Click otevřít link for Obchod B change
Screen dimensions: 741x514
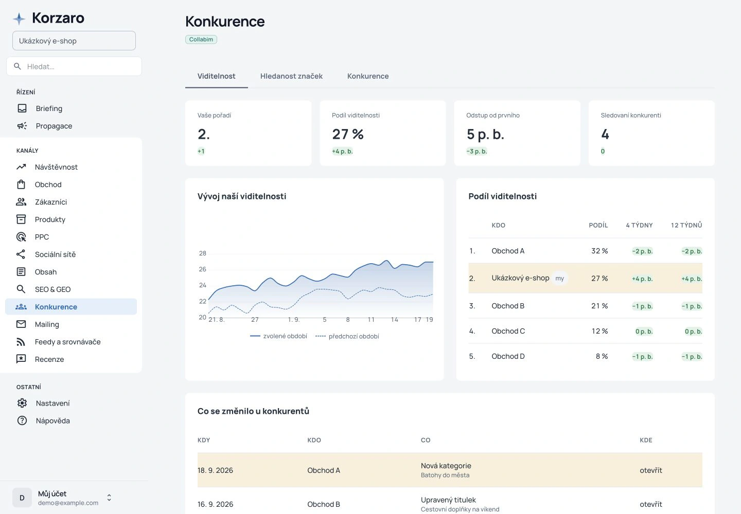pyautogui.click(x=651, y=504)
